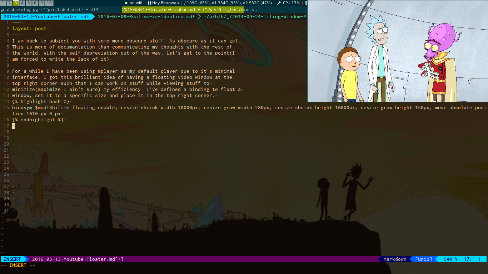Click the markdown filetype indicator
The height and width of the screenshot is (274, 488).
point(395,259)
